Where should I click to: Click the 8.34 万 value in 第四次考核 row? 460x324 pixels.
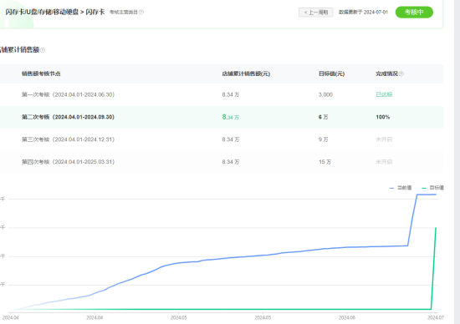231,162
